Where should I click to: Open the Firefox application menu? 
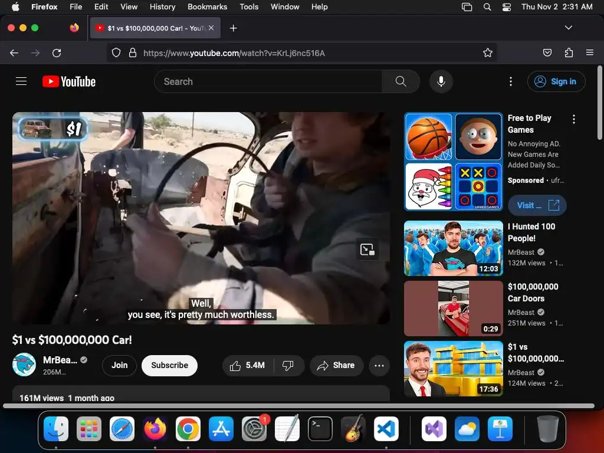589,52
